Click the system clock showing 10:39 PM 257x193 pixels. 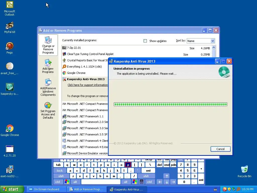pyautogui.click(x=248, y=189)
